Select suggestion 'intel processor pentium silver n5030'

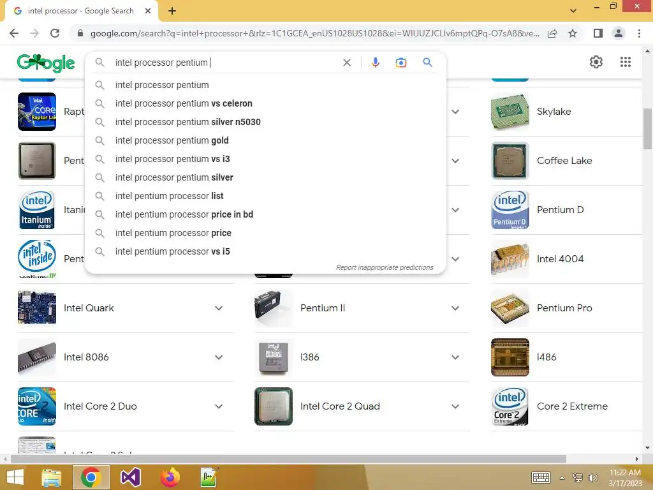tap(265, 122)
